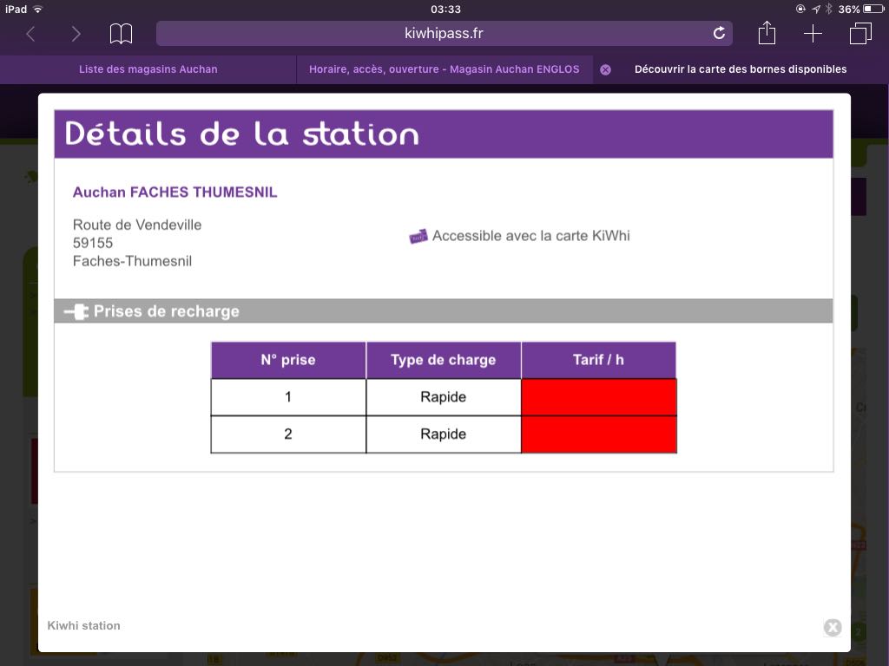Open the Safari bookmarks book icon

click(121, 34)
